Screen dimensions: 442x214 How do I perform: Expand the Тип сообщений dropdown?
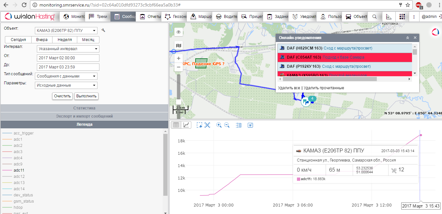point(66,76)
